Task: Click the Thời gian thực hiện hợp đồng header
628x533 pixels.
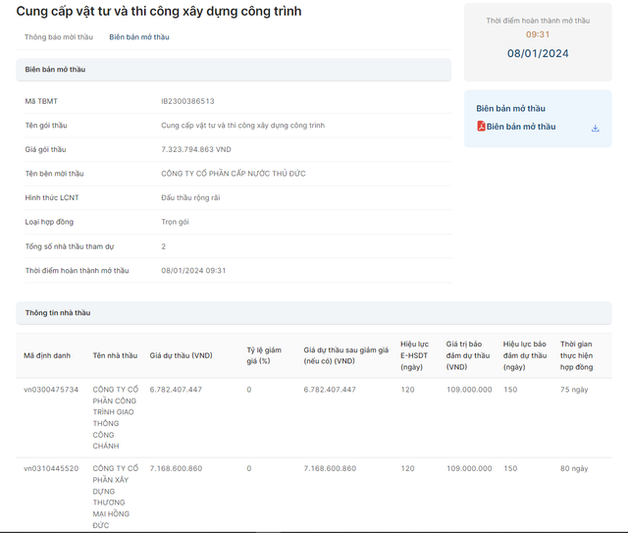Action: [577, 355]
